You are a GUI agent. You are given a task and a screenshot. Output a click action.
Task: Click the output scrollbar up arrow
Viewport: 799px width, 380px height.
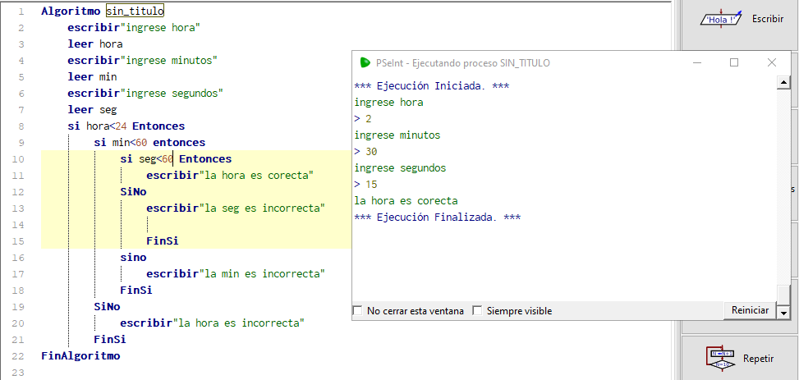783,82
